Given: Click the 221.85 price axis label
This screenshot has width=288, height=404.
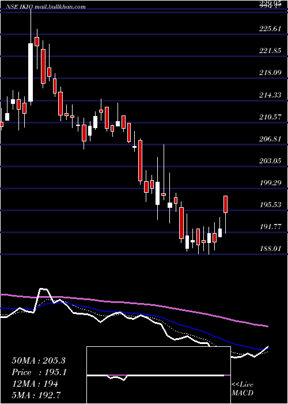Looking at the screenshot, I should tap(270, 51).
